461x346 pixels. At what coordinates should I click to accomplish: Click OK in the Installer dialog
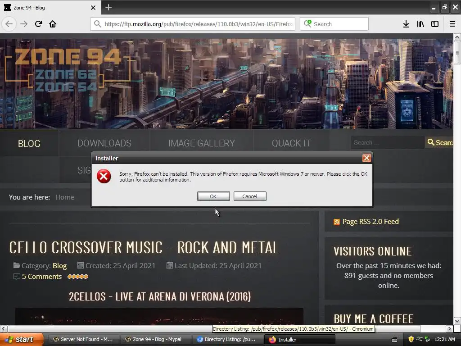(213, 196)
